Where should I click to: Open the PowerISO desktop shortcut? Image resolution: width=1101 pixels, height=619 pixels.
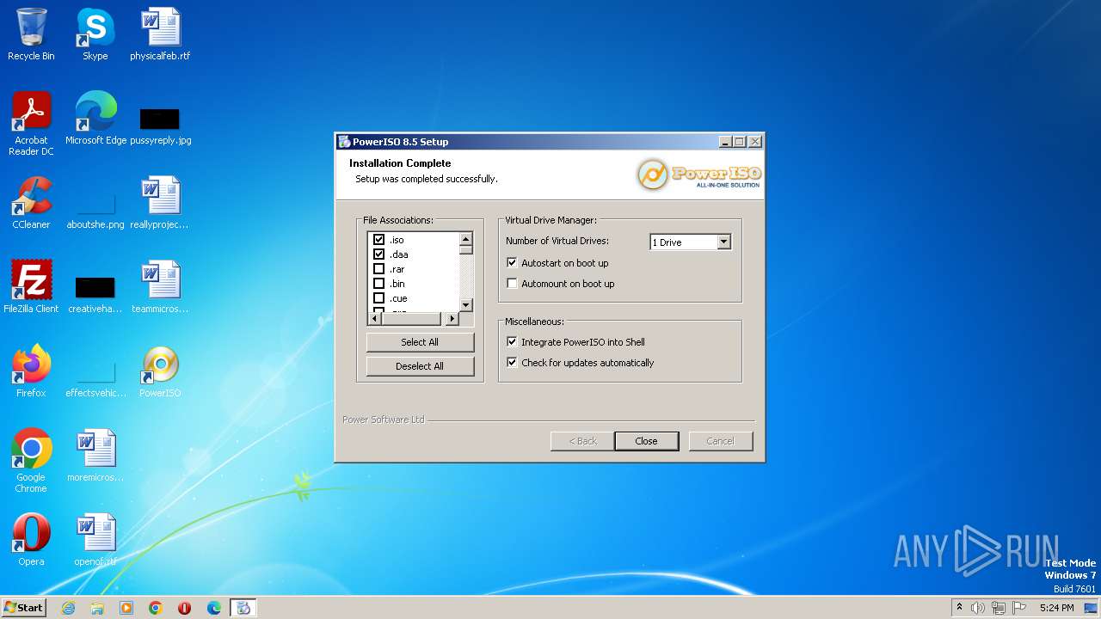tap(160, 371)
